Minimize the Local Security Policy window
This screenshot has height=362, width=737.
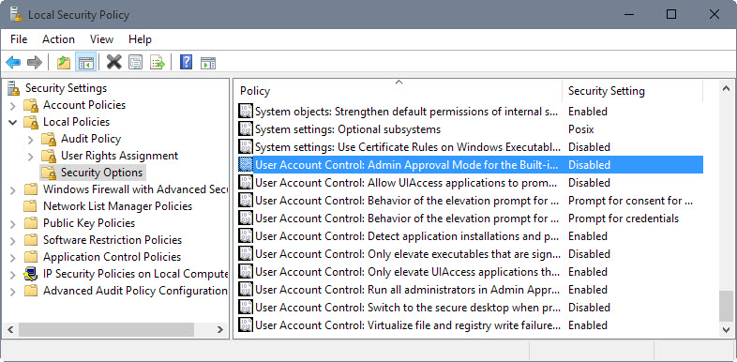point(629,14)
